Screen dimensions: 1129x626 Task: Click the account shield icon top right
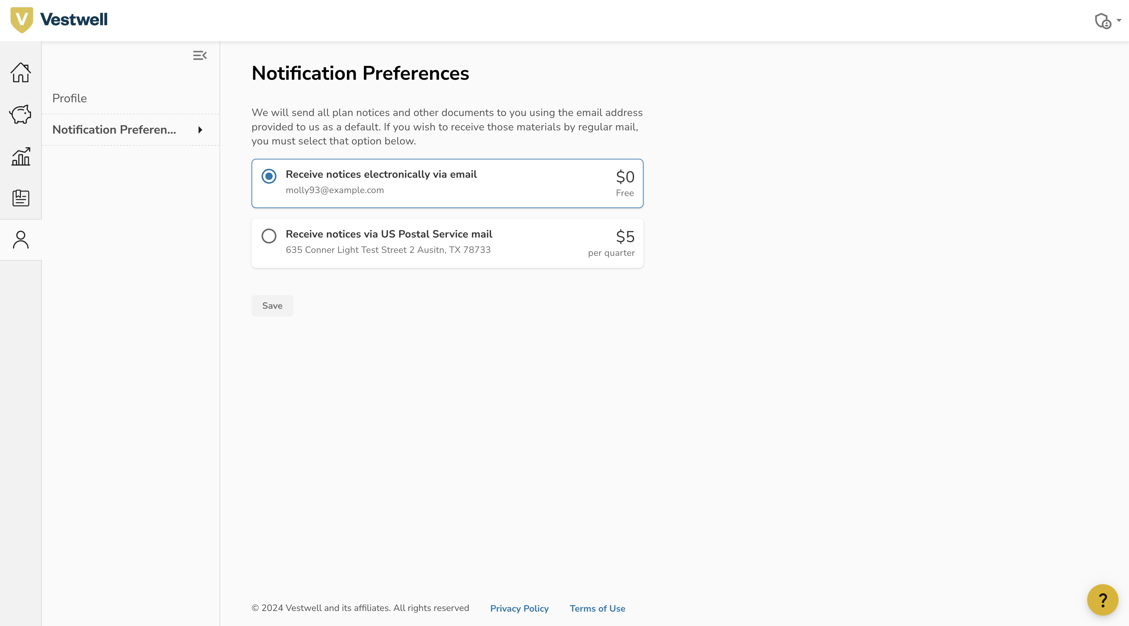(x=1102, y=21)
